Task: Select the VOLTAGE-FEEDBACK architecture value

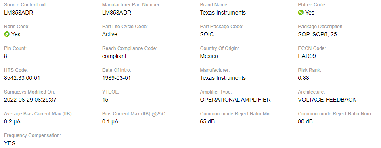Action: tap(327, 100)
